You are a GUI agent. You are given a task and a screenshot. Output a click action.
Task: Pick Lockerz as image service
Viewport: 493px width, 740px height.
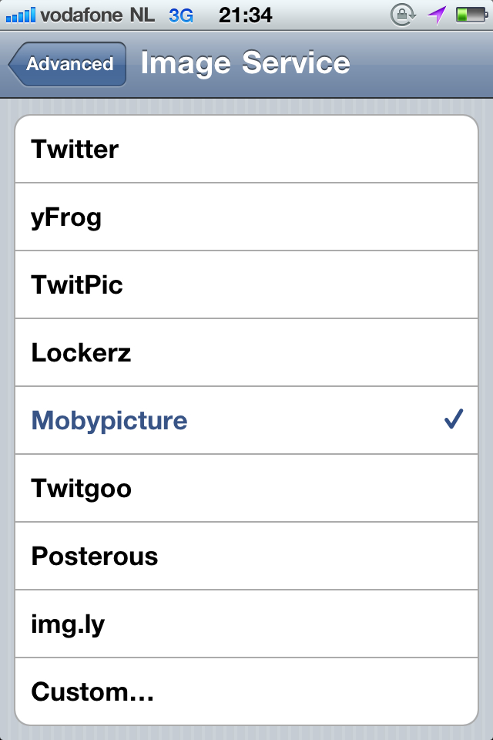coord(246,353)
